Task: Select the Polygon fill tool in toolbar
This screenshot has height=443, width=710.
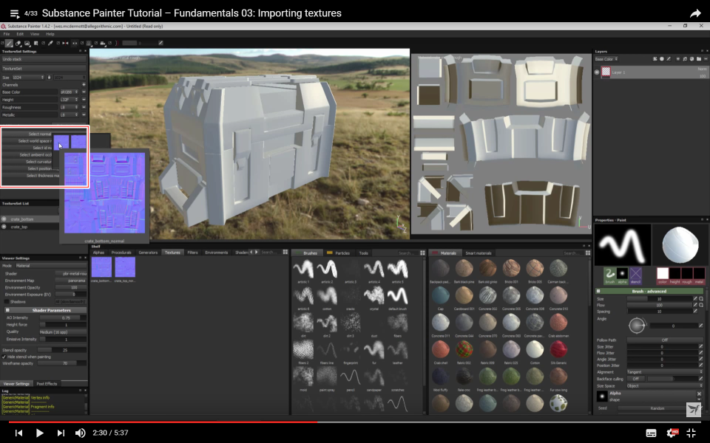Action: (35, 44)
